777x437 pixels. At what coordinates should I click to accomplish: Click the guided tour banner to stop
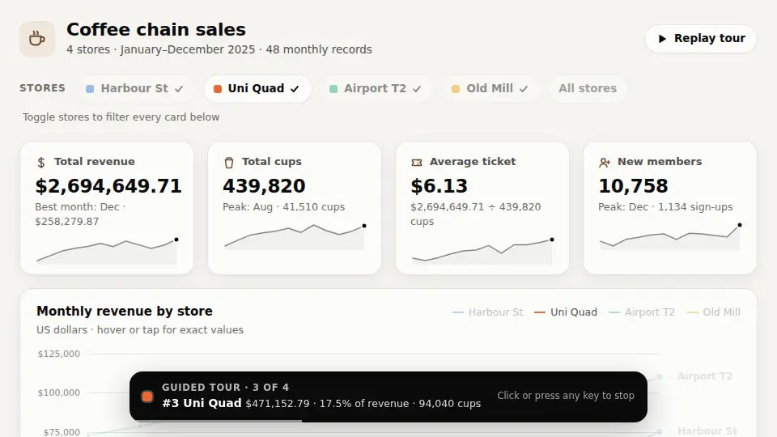pos(388,397)
